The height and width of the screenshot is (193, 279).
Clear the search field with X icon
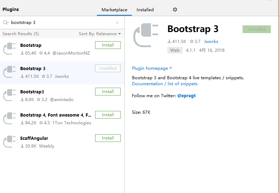[117, 23]
